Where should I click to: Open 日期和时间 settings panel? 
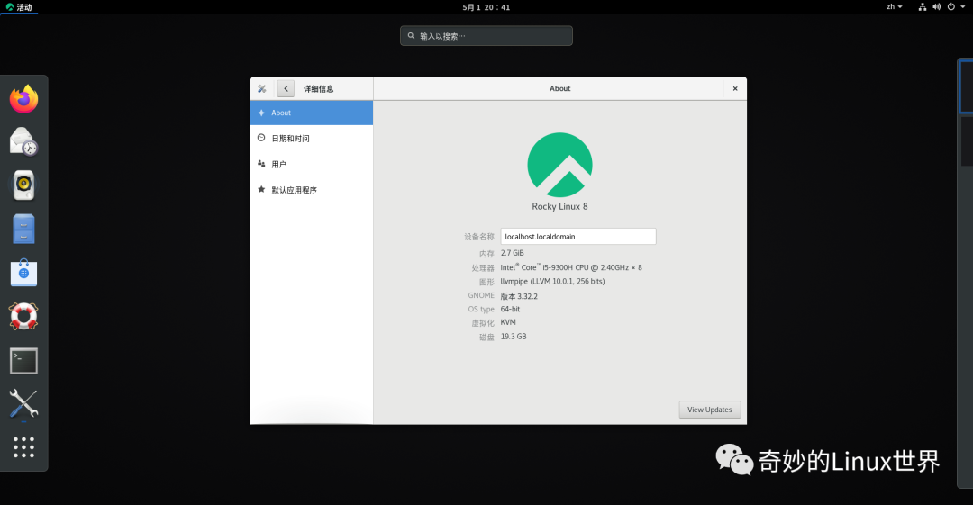[x=312, y=139]
